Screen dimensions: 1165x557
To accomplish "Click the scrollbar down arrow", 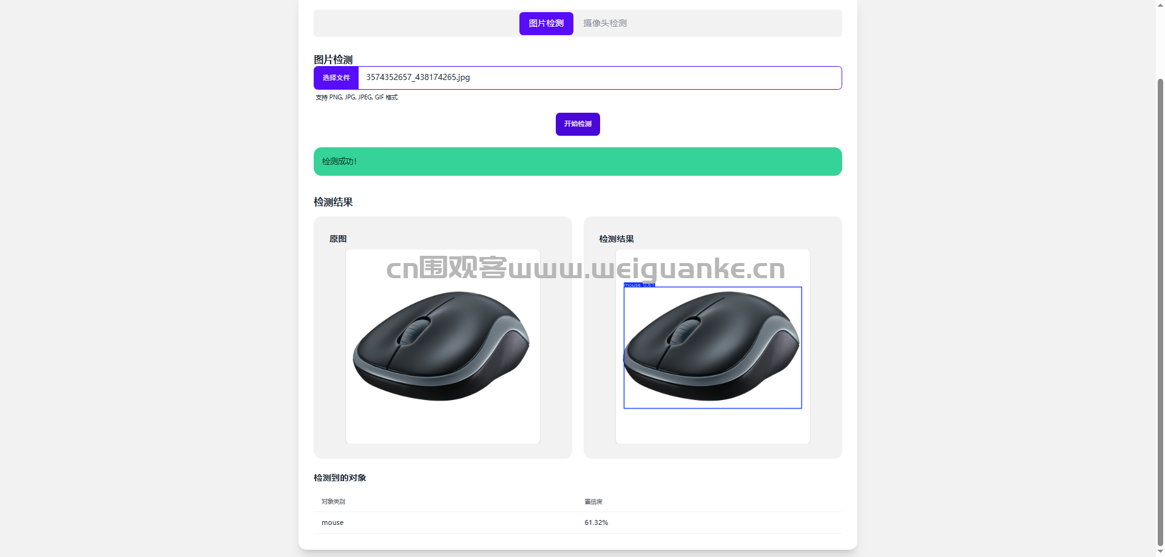I will [x=1160, y=552].
